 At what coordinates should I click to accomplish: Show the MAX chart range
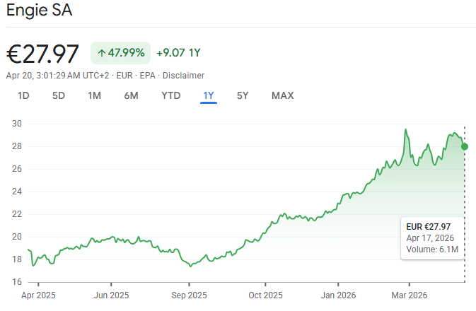(283, 96)
